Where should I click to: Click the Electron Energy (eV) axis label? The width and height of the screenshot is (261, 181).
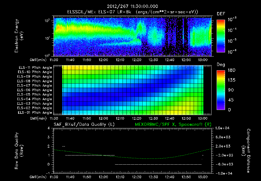click(x=19, y=36)
